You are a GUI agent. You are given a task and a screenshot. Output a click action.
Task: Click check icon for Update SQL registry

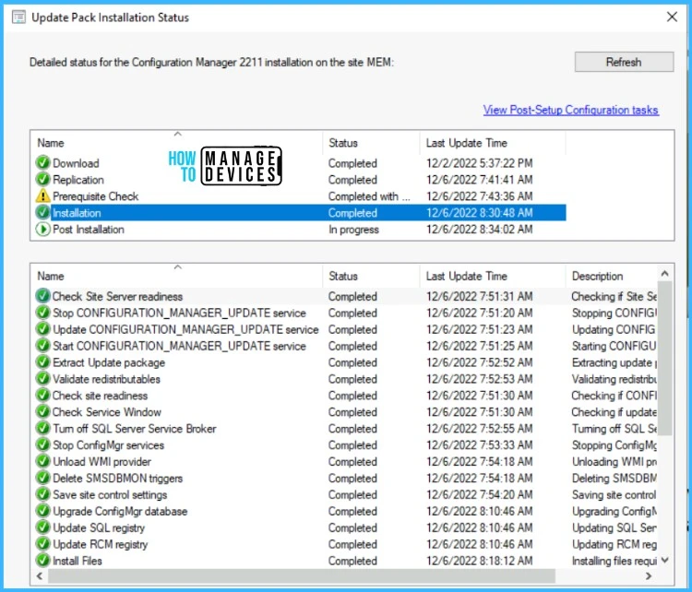42,527
